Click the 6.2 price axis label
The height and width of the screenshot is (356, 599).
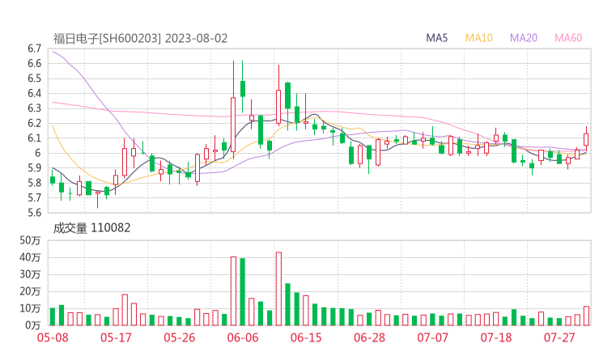tap(34, 123)
